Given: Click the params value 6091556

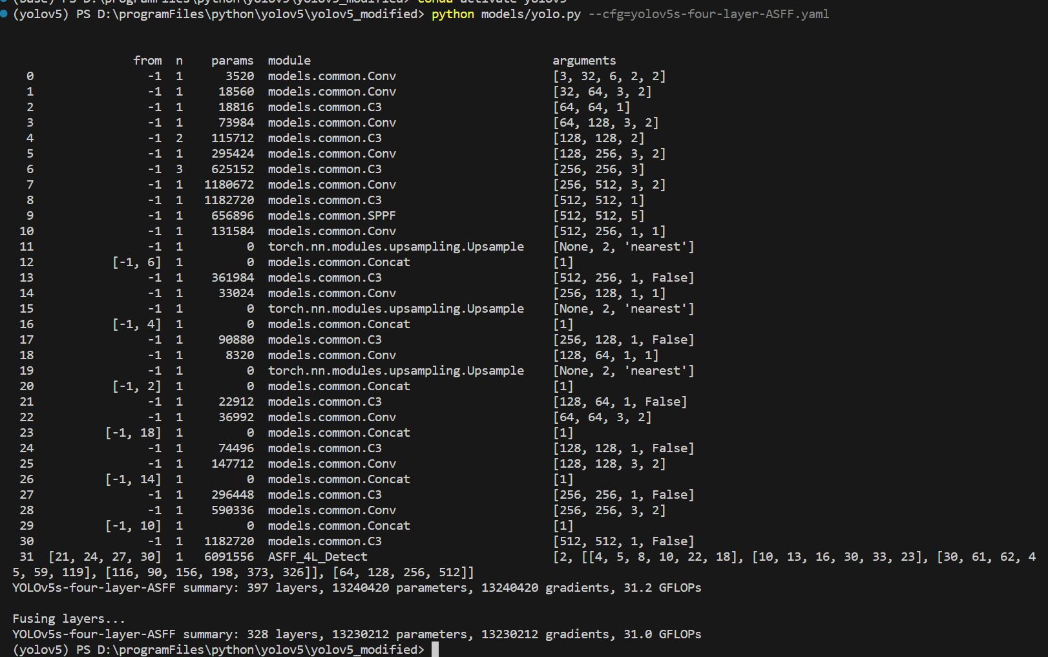Looking at the screenshot, I should coord(229,556).
